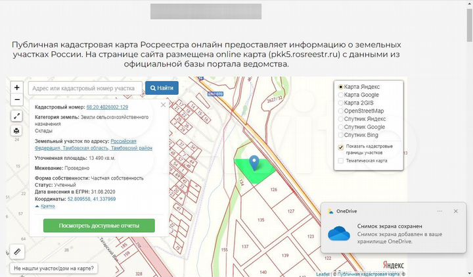The height and width of the screenshot is (277, 473).
Task: Click parcel 123 on the map
Action: [x=310, y=236]
